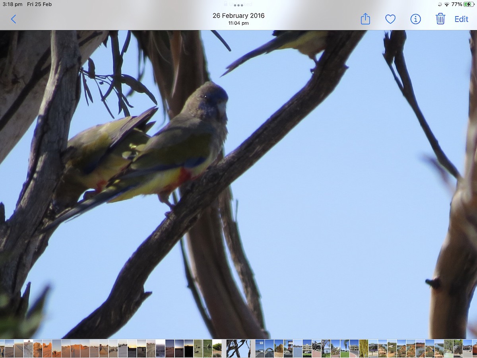Tap the 3:18 pm clock in status bar
This screenshot has height=358, width=477.
12,4
